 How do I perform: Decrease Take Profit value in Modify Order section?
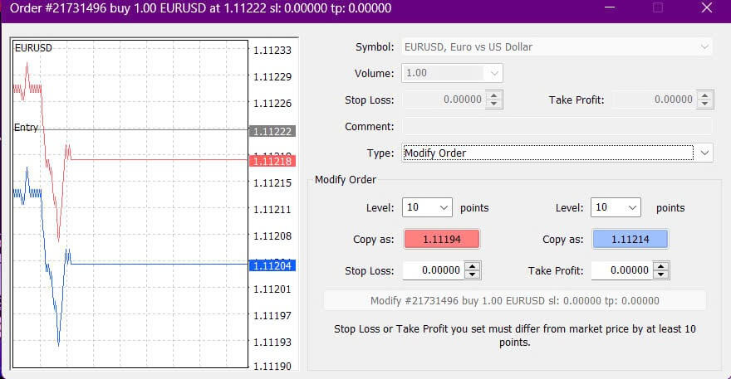pyautogui.click(x=662, y=275)
